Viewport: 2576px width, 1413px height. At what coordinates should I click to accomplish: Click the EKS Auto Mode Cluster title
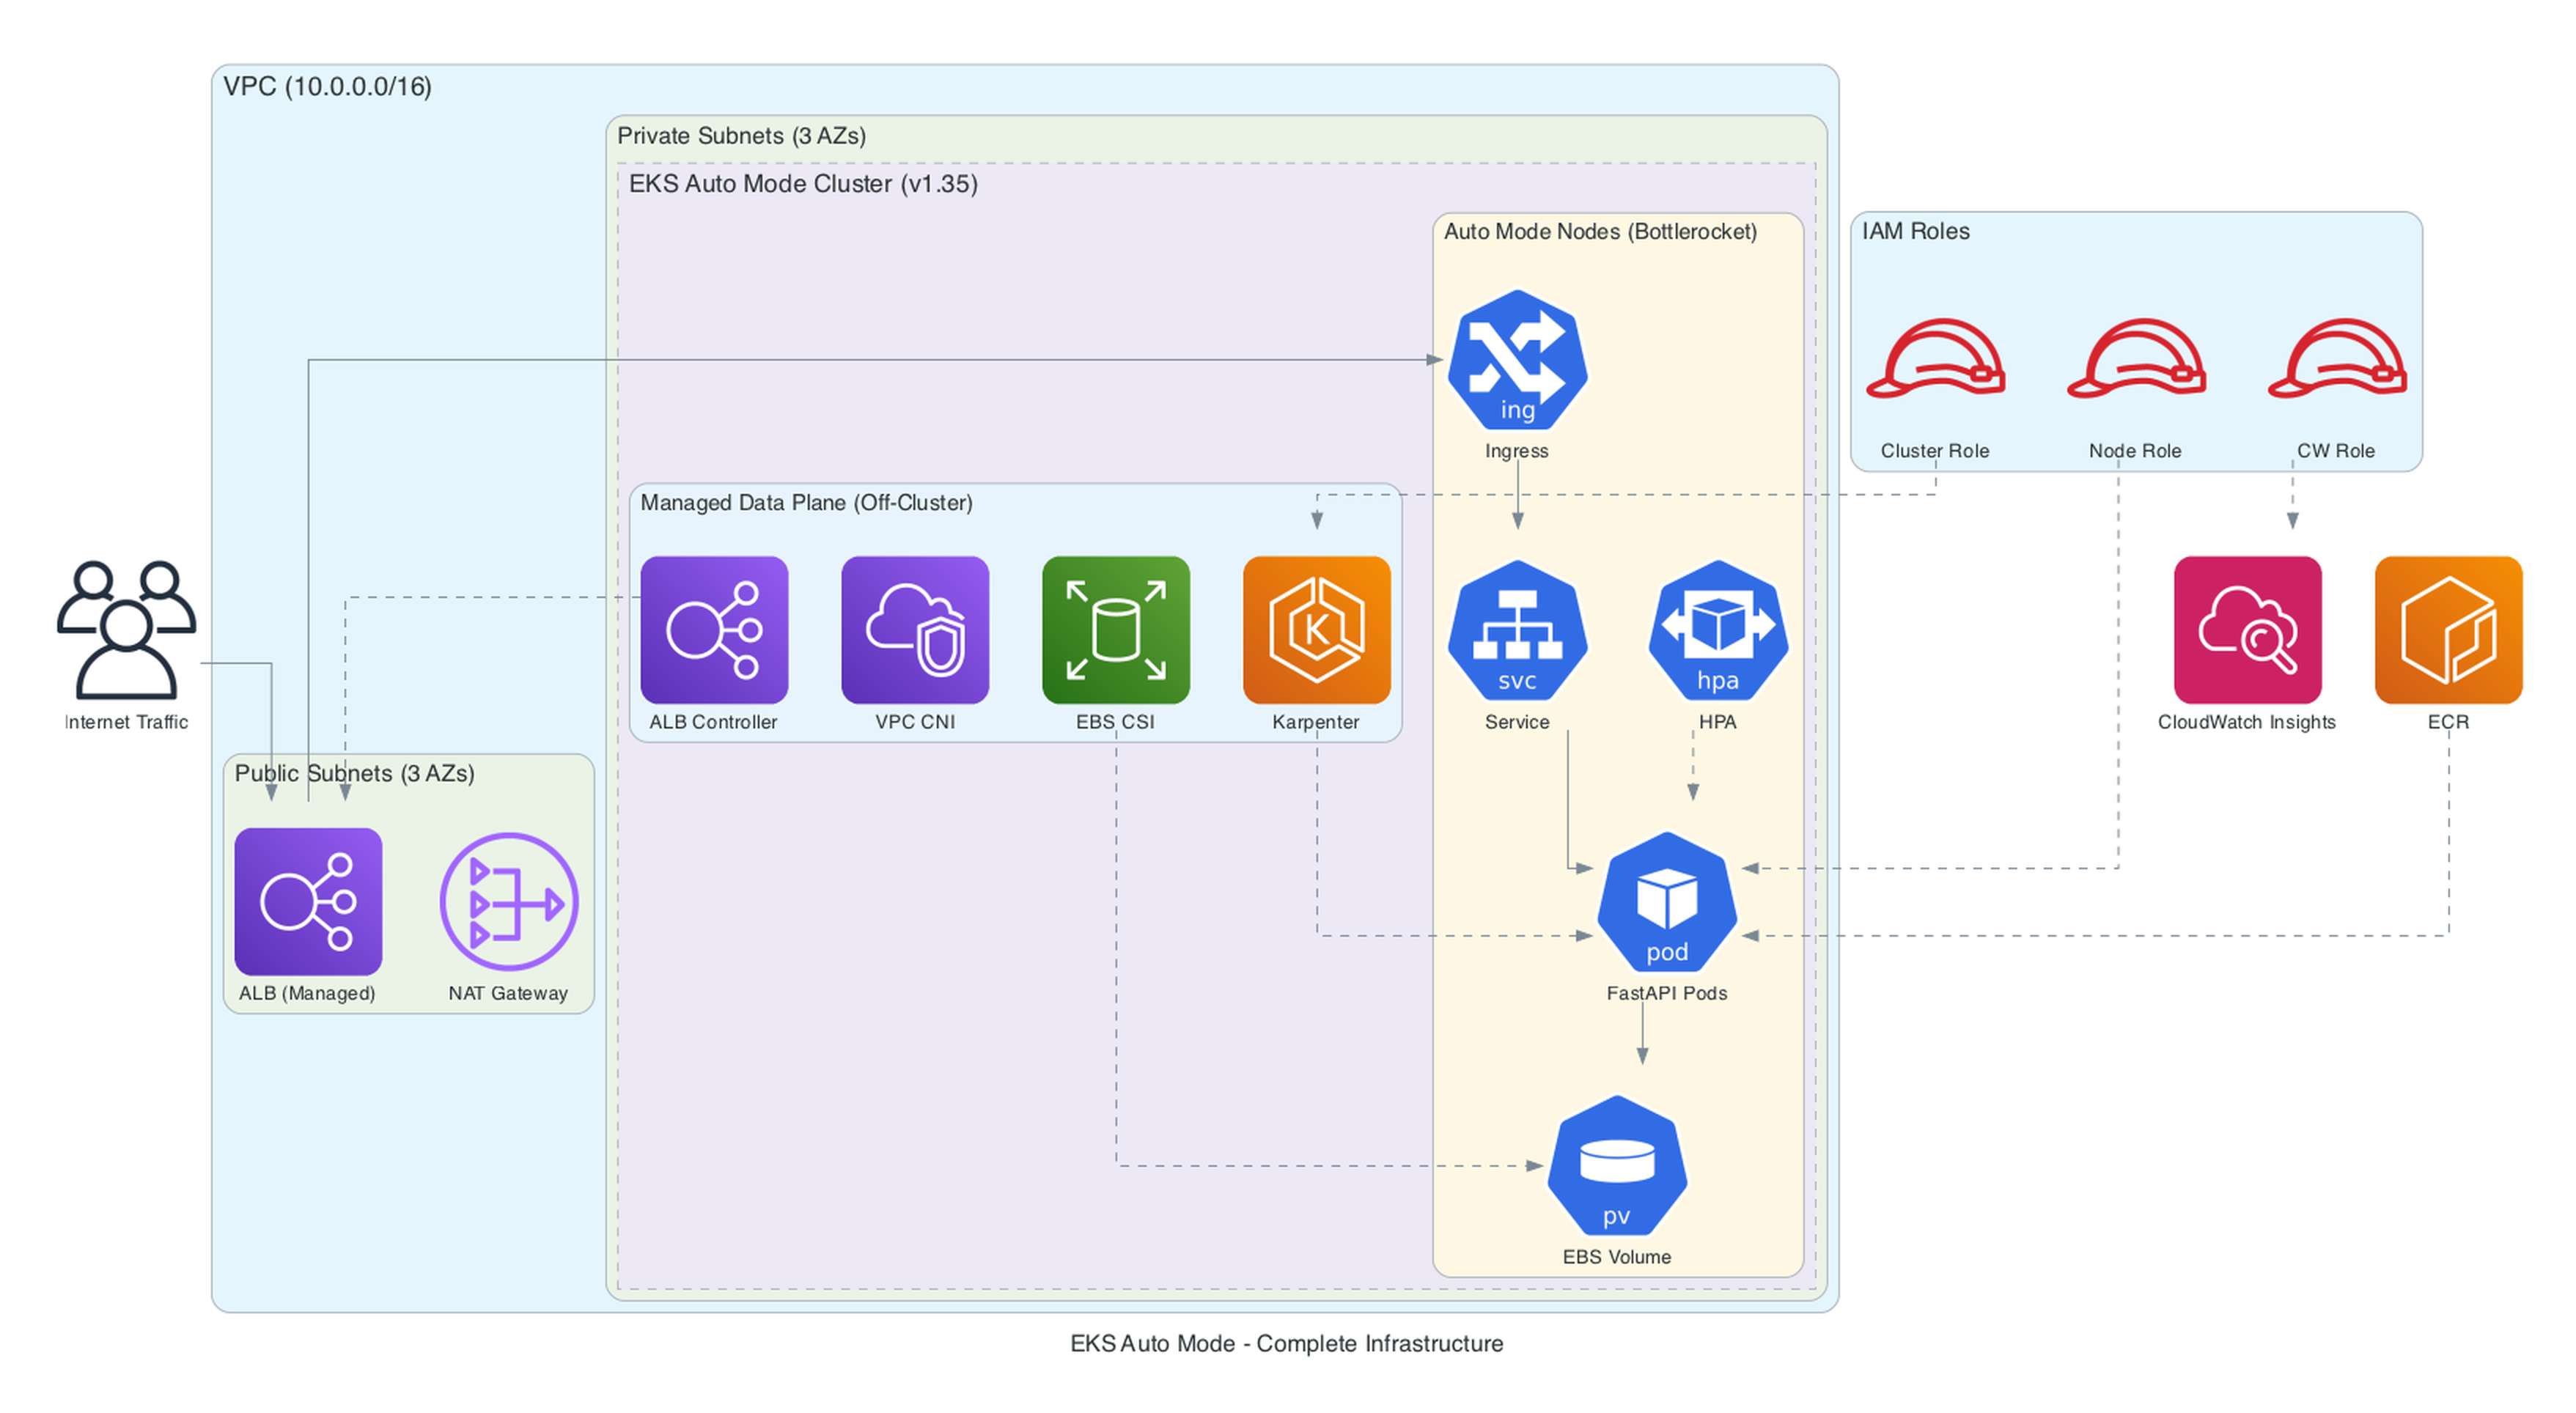click(x=803, y=184)
